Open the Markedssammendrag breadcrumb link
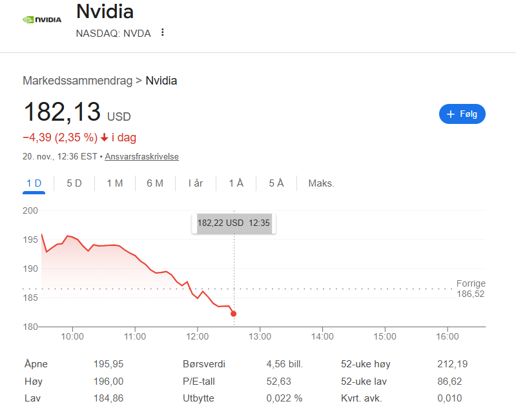The height and width of the screenshot is (417, 516). (77, 81)
